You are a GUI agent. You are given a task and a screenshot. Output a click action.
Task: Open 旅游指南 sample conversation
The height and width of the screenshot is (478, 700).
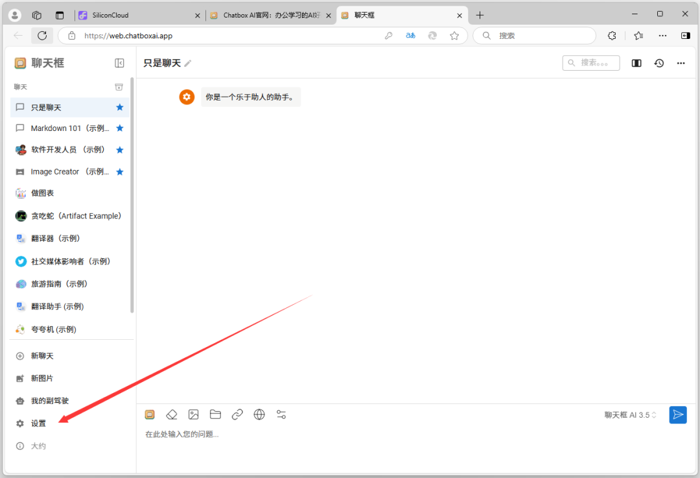[69, 283]
